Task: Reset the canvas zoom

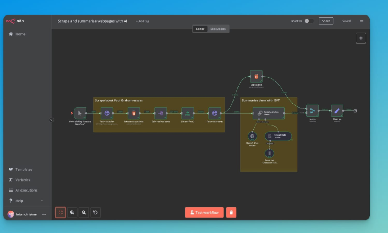Action: [95, 213]
